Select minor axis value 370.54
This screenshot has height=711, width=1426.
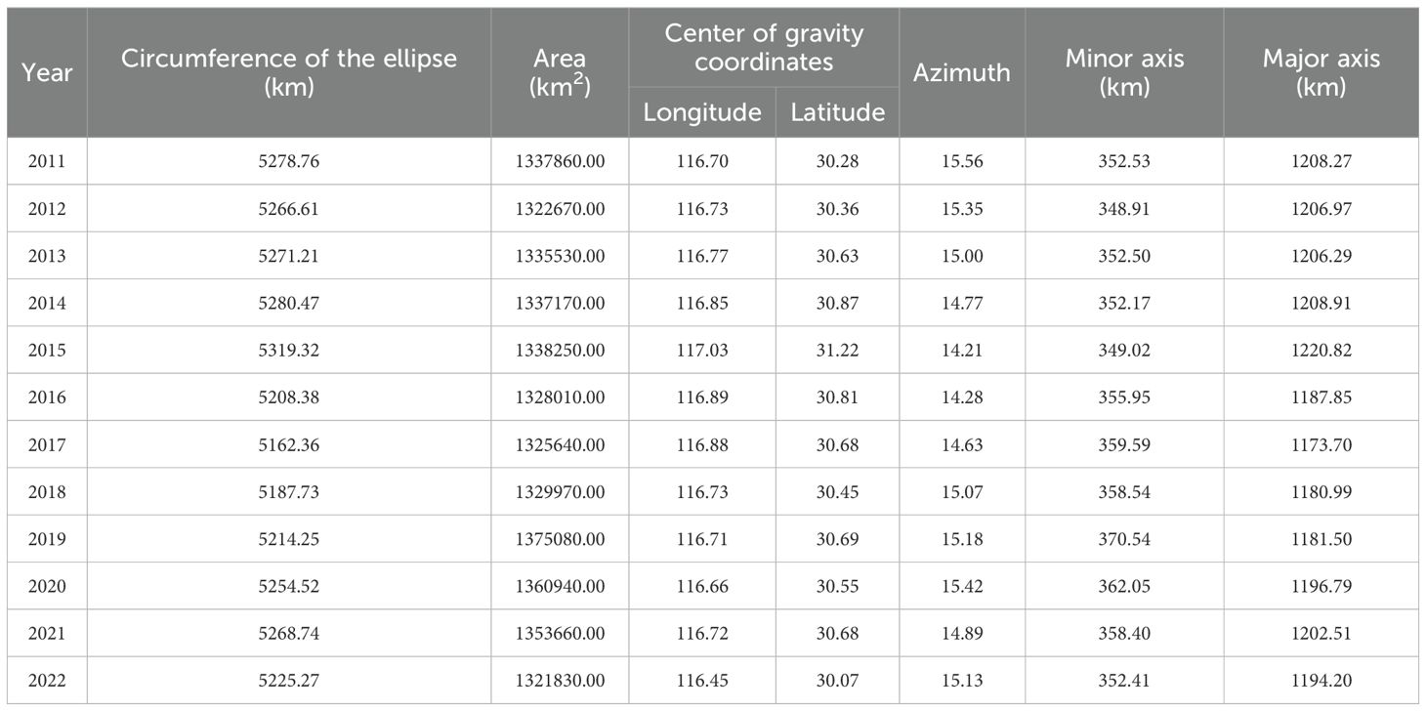point(1124,538)
